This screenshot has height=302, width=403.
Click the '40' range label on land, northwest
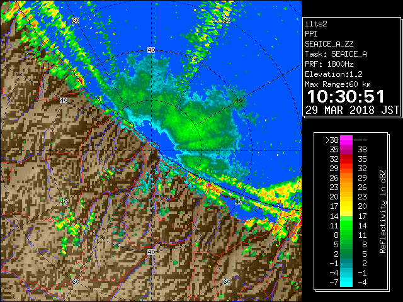coord(64,101)
